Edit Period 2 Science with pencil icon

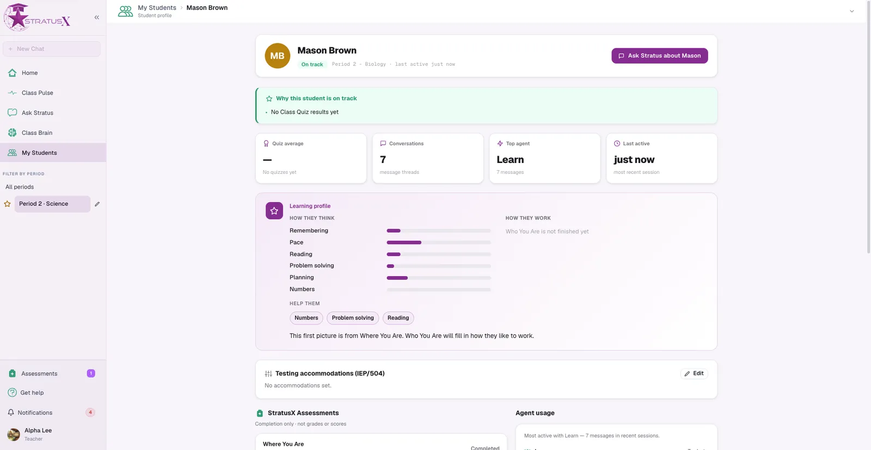[x=97, y=204]
